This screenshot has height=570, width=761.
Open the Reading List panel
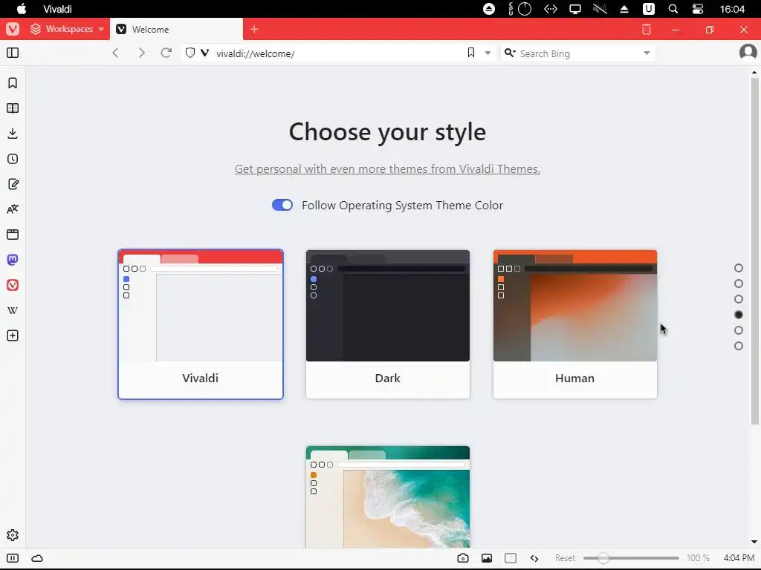13,108
